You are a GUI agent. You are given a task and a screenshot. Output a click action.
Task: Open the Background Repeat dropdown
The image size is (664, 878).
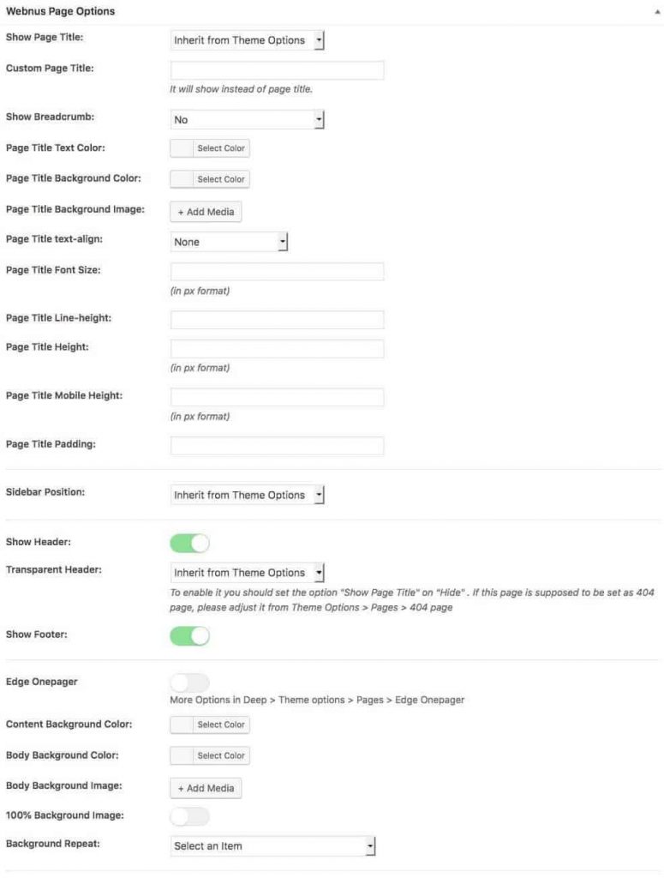272,846
